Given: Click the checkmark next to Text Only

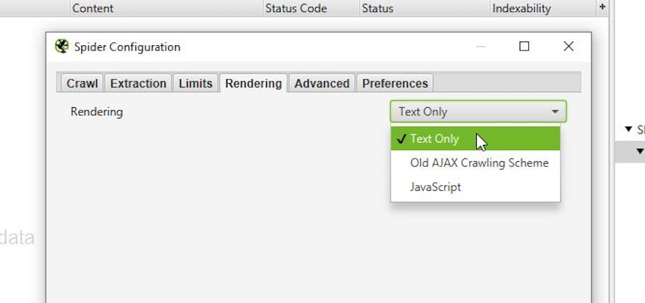Looking at the screenshot, I should 401,139.
